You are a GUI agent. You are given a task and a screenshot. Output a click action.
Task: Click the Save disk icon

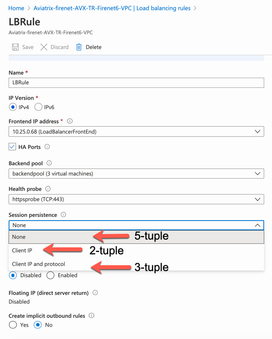coord(15,47)
